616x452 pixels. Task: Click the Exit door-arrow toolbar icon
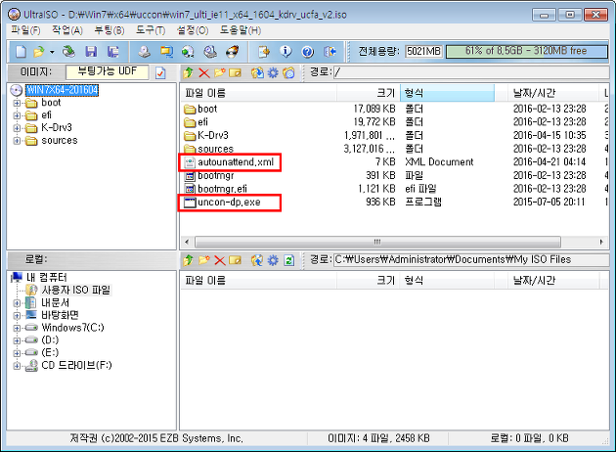pyautogui.click(x=330, y=52)
